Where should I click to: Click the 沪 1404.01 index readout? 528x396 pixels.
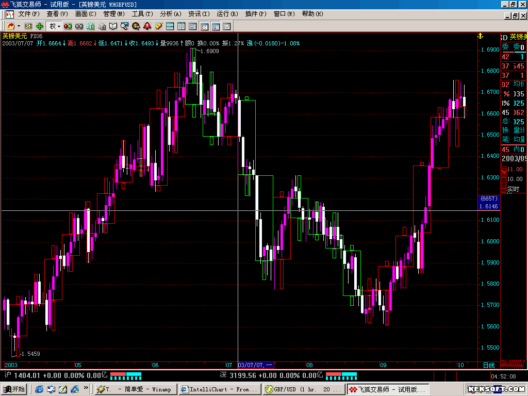tap(56, 375)
